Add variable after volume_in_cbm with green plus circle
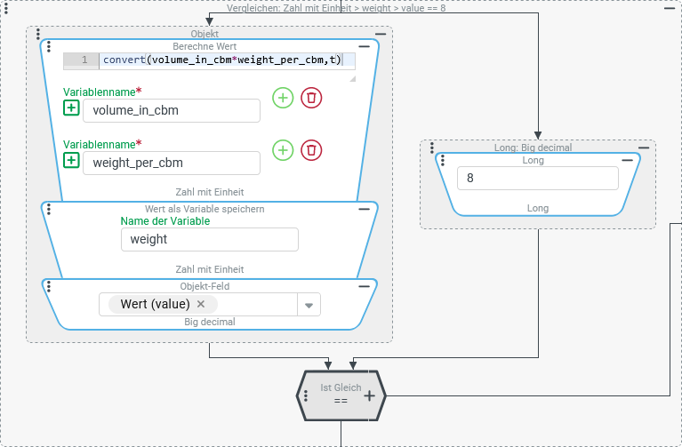Viewport: 682px width, 447px height. [x=282, y=98]
